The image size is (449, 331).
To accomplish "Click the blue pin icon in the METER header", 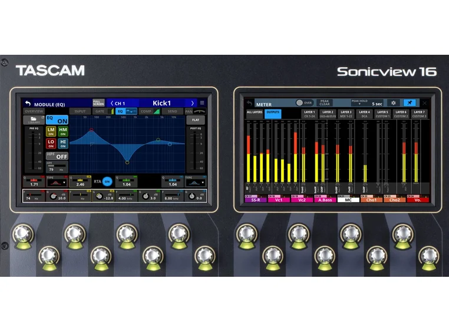I will tap(410, 103).
